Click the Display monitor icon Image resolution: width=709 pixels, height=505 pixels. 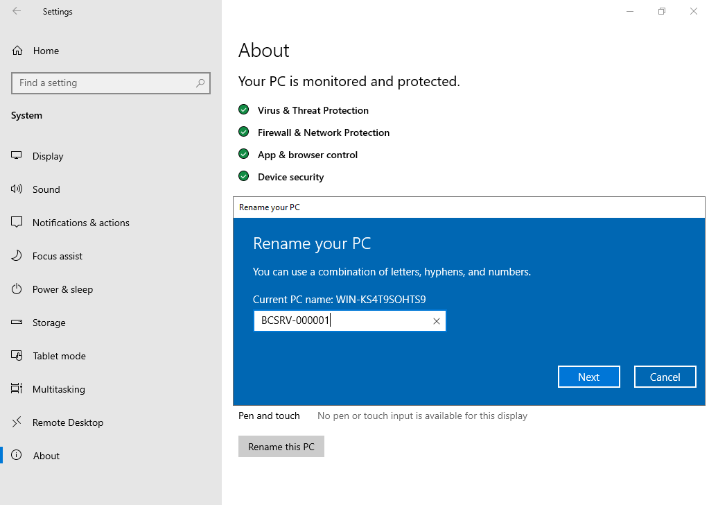(16, 155)
